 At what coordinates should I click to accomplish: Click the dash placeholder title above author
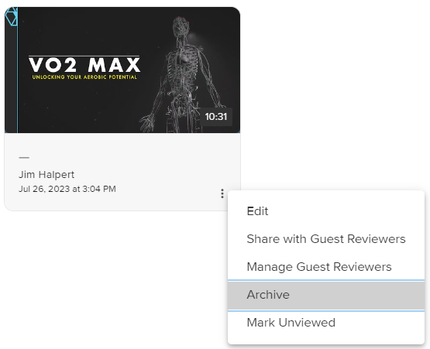click(x=24, y=158)
